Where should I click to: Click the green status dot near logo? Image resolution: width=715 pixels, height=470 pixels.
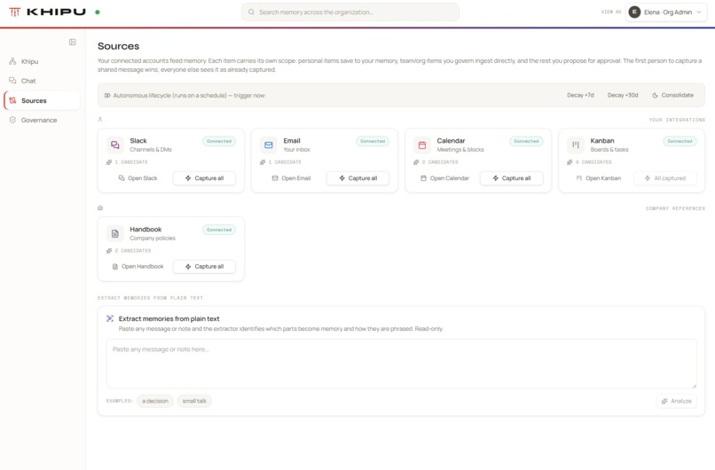click(x=97, y=12)
